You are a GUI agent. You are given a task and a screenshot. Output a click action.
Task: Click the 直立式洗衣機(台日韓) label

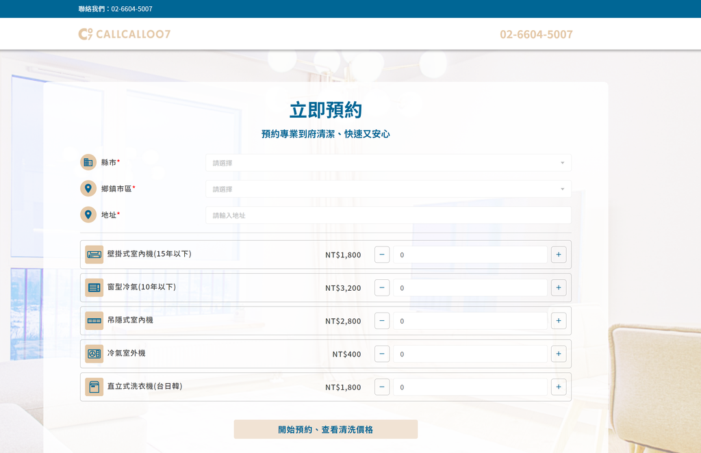[145, 386]
